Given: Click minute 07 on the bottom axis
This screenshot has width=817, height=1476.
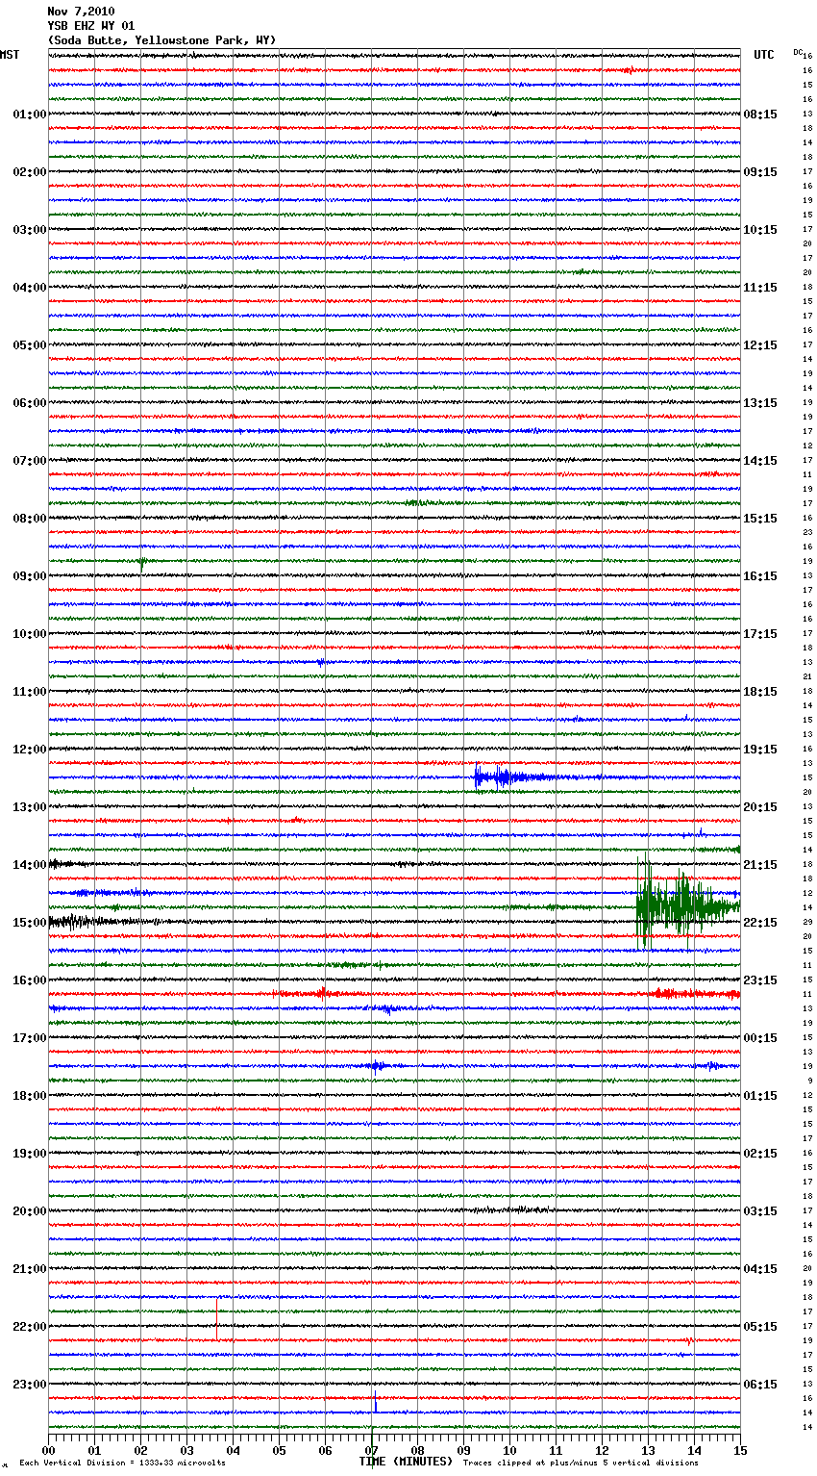Looking at the screenshot, I should point(372,1450).
